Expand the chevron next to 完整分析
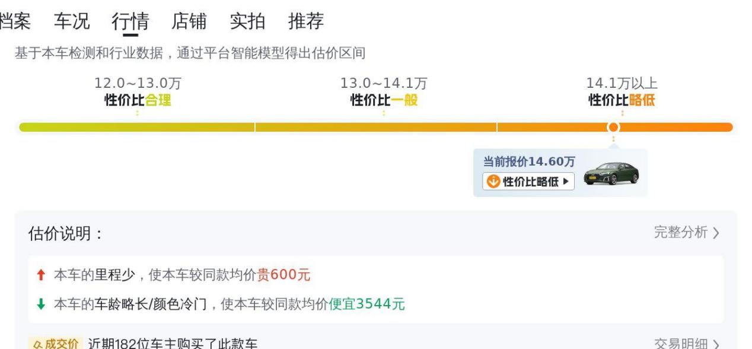The width and height of the screenshot is (752, 349). coord(716,233)
